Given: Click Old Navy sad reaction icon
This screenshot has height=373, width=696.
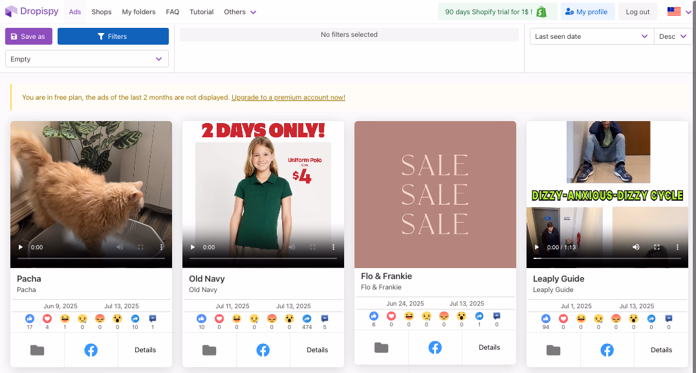Looking at the screenshot, I should click(x=254, y=319).
